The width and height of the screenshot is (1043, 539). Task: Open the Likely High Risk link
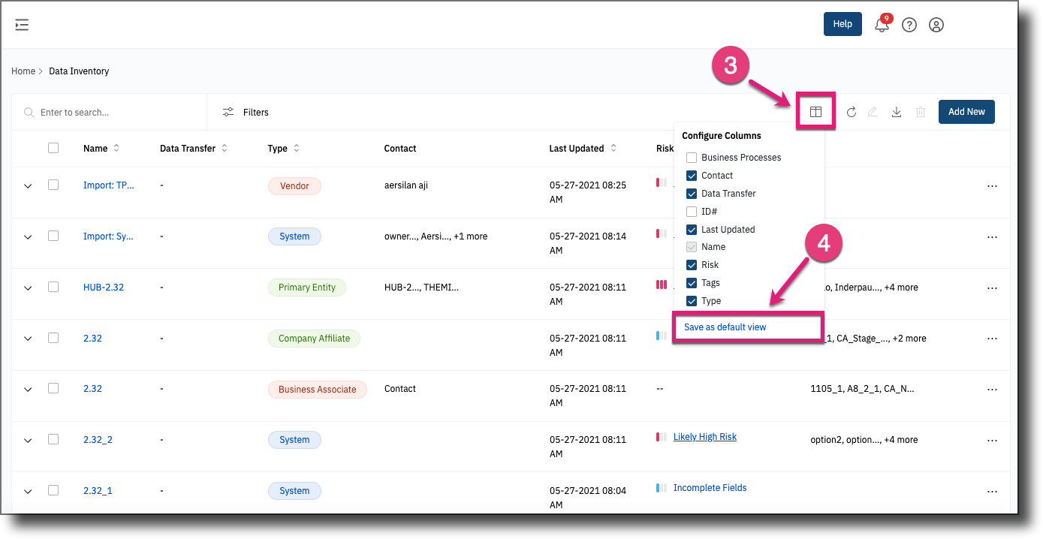pos(704,436)
